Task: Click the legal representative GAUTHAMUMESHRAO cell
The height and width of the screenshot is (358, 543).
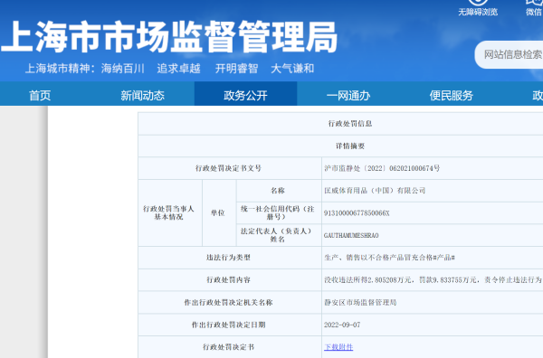Action: coord(433,235)
